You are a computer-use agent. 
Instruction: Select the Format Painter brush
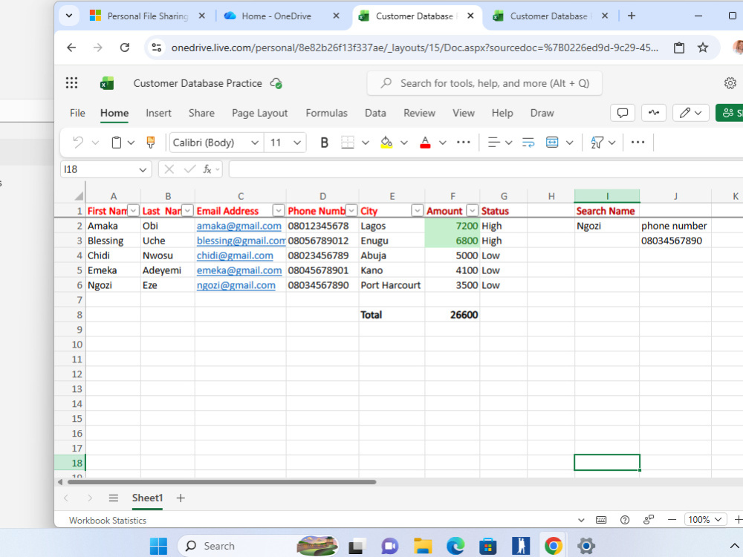point(151,142)
